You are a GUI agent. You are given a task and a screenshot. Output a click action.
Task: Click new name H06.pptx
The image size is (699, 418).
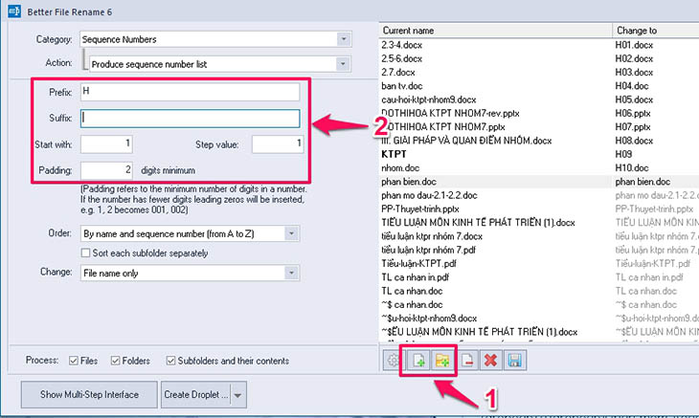633,114
